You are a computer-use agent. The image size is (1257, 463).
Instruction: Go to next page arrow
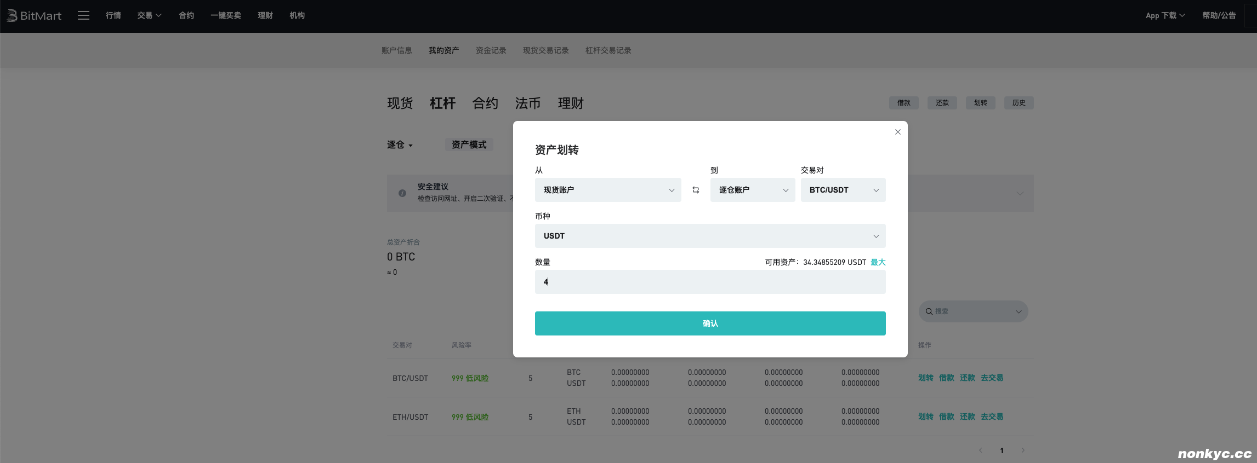click(1023, 450)
